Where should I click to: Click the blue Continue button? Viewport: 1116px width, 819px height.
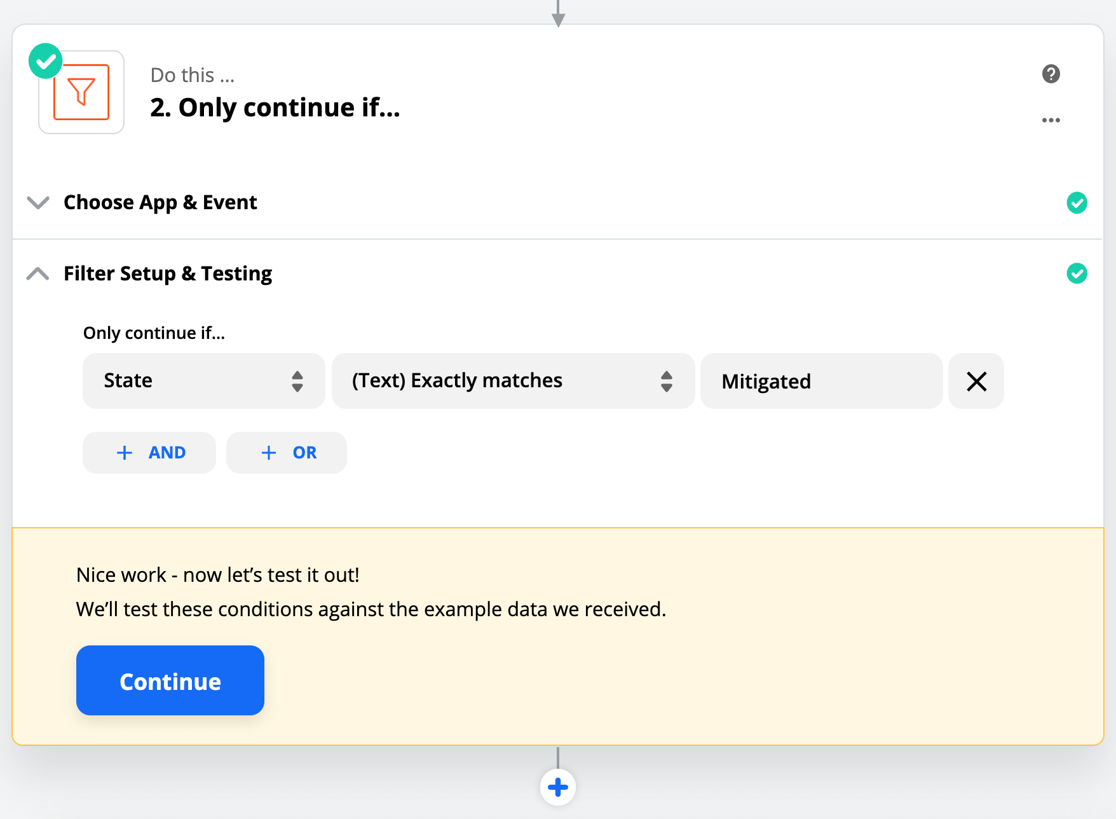pyautogui.click(x=170, y=680)
